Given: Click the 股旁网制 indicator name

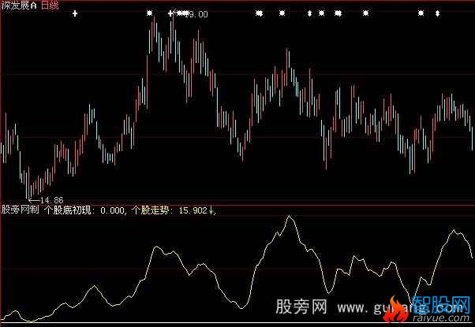Looking at the screenshot, I should click(21, 210).
